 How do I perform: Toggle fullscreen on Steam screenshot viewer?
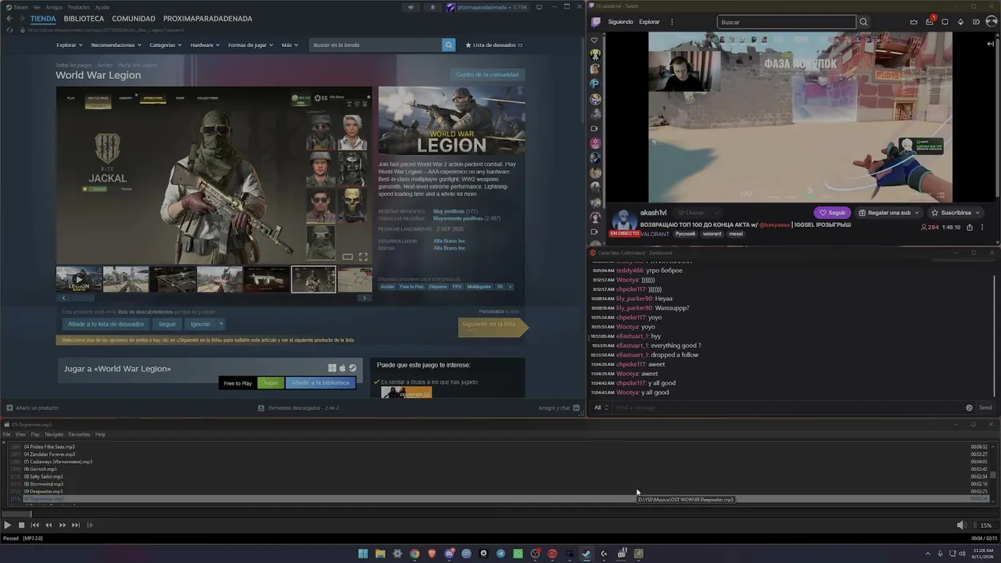363,256
